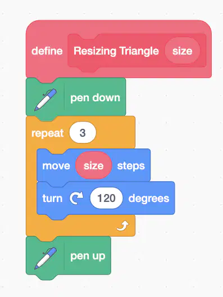Image resolution: width=223 pixels, height=297 pixels.
Task: Click the turn label on blue block
Action: pos(52,199)
